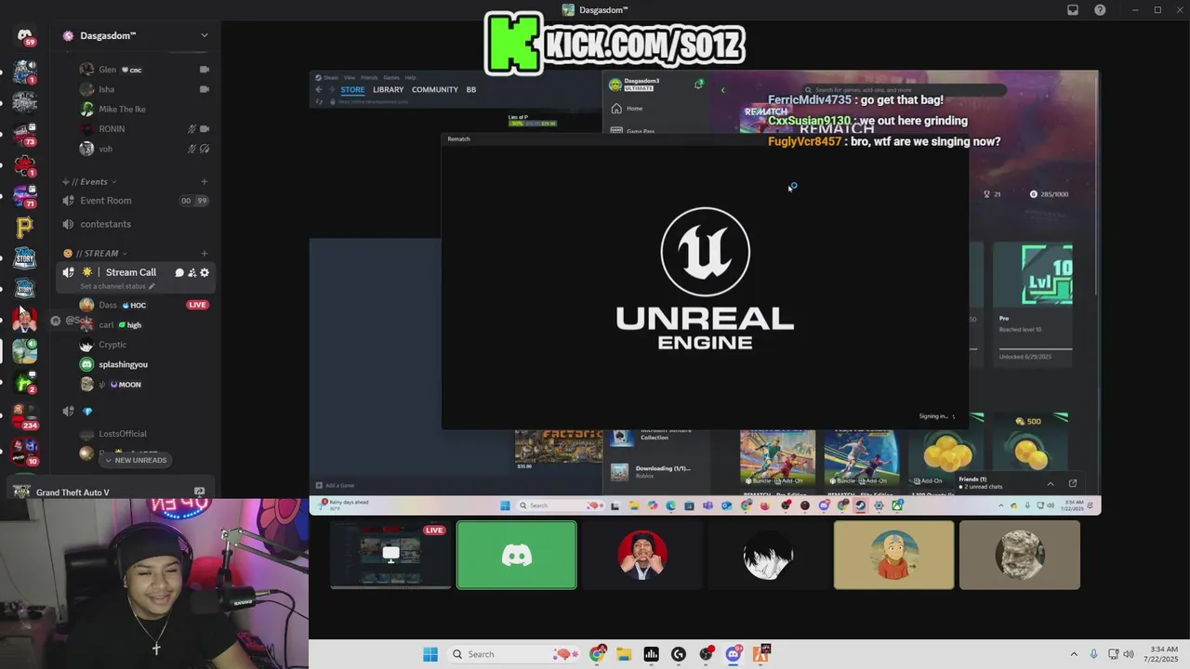This screenshot has width=1190, height=669.
Task: Open the server icon with 234 badge
Action: click(x=25, y=415)
